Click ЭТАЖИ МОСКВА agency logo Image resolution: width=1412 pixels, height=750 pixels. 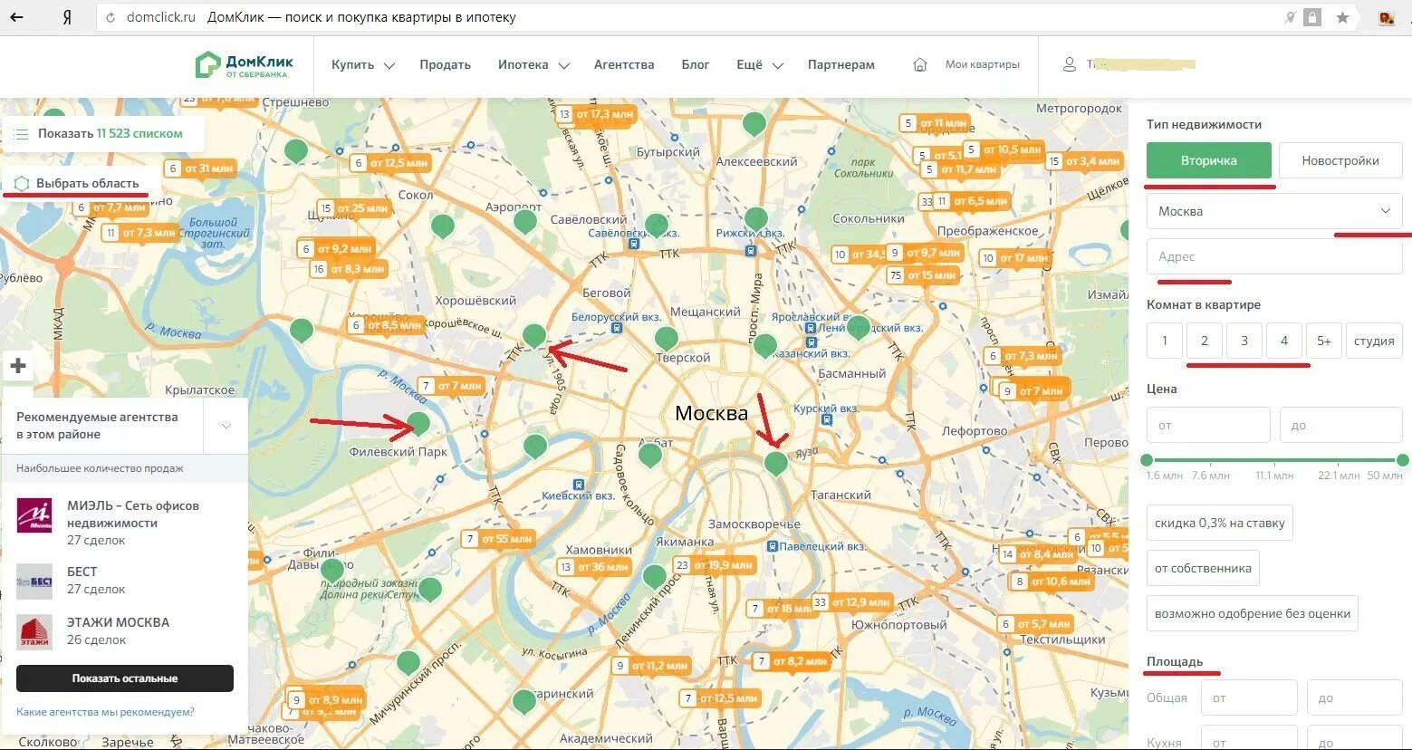pos(34,632)
